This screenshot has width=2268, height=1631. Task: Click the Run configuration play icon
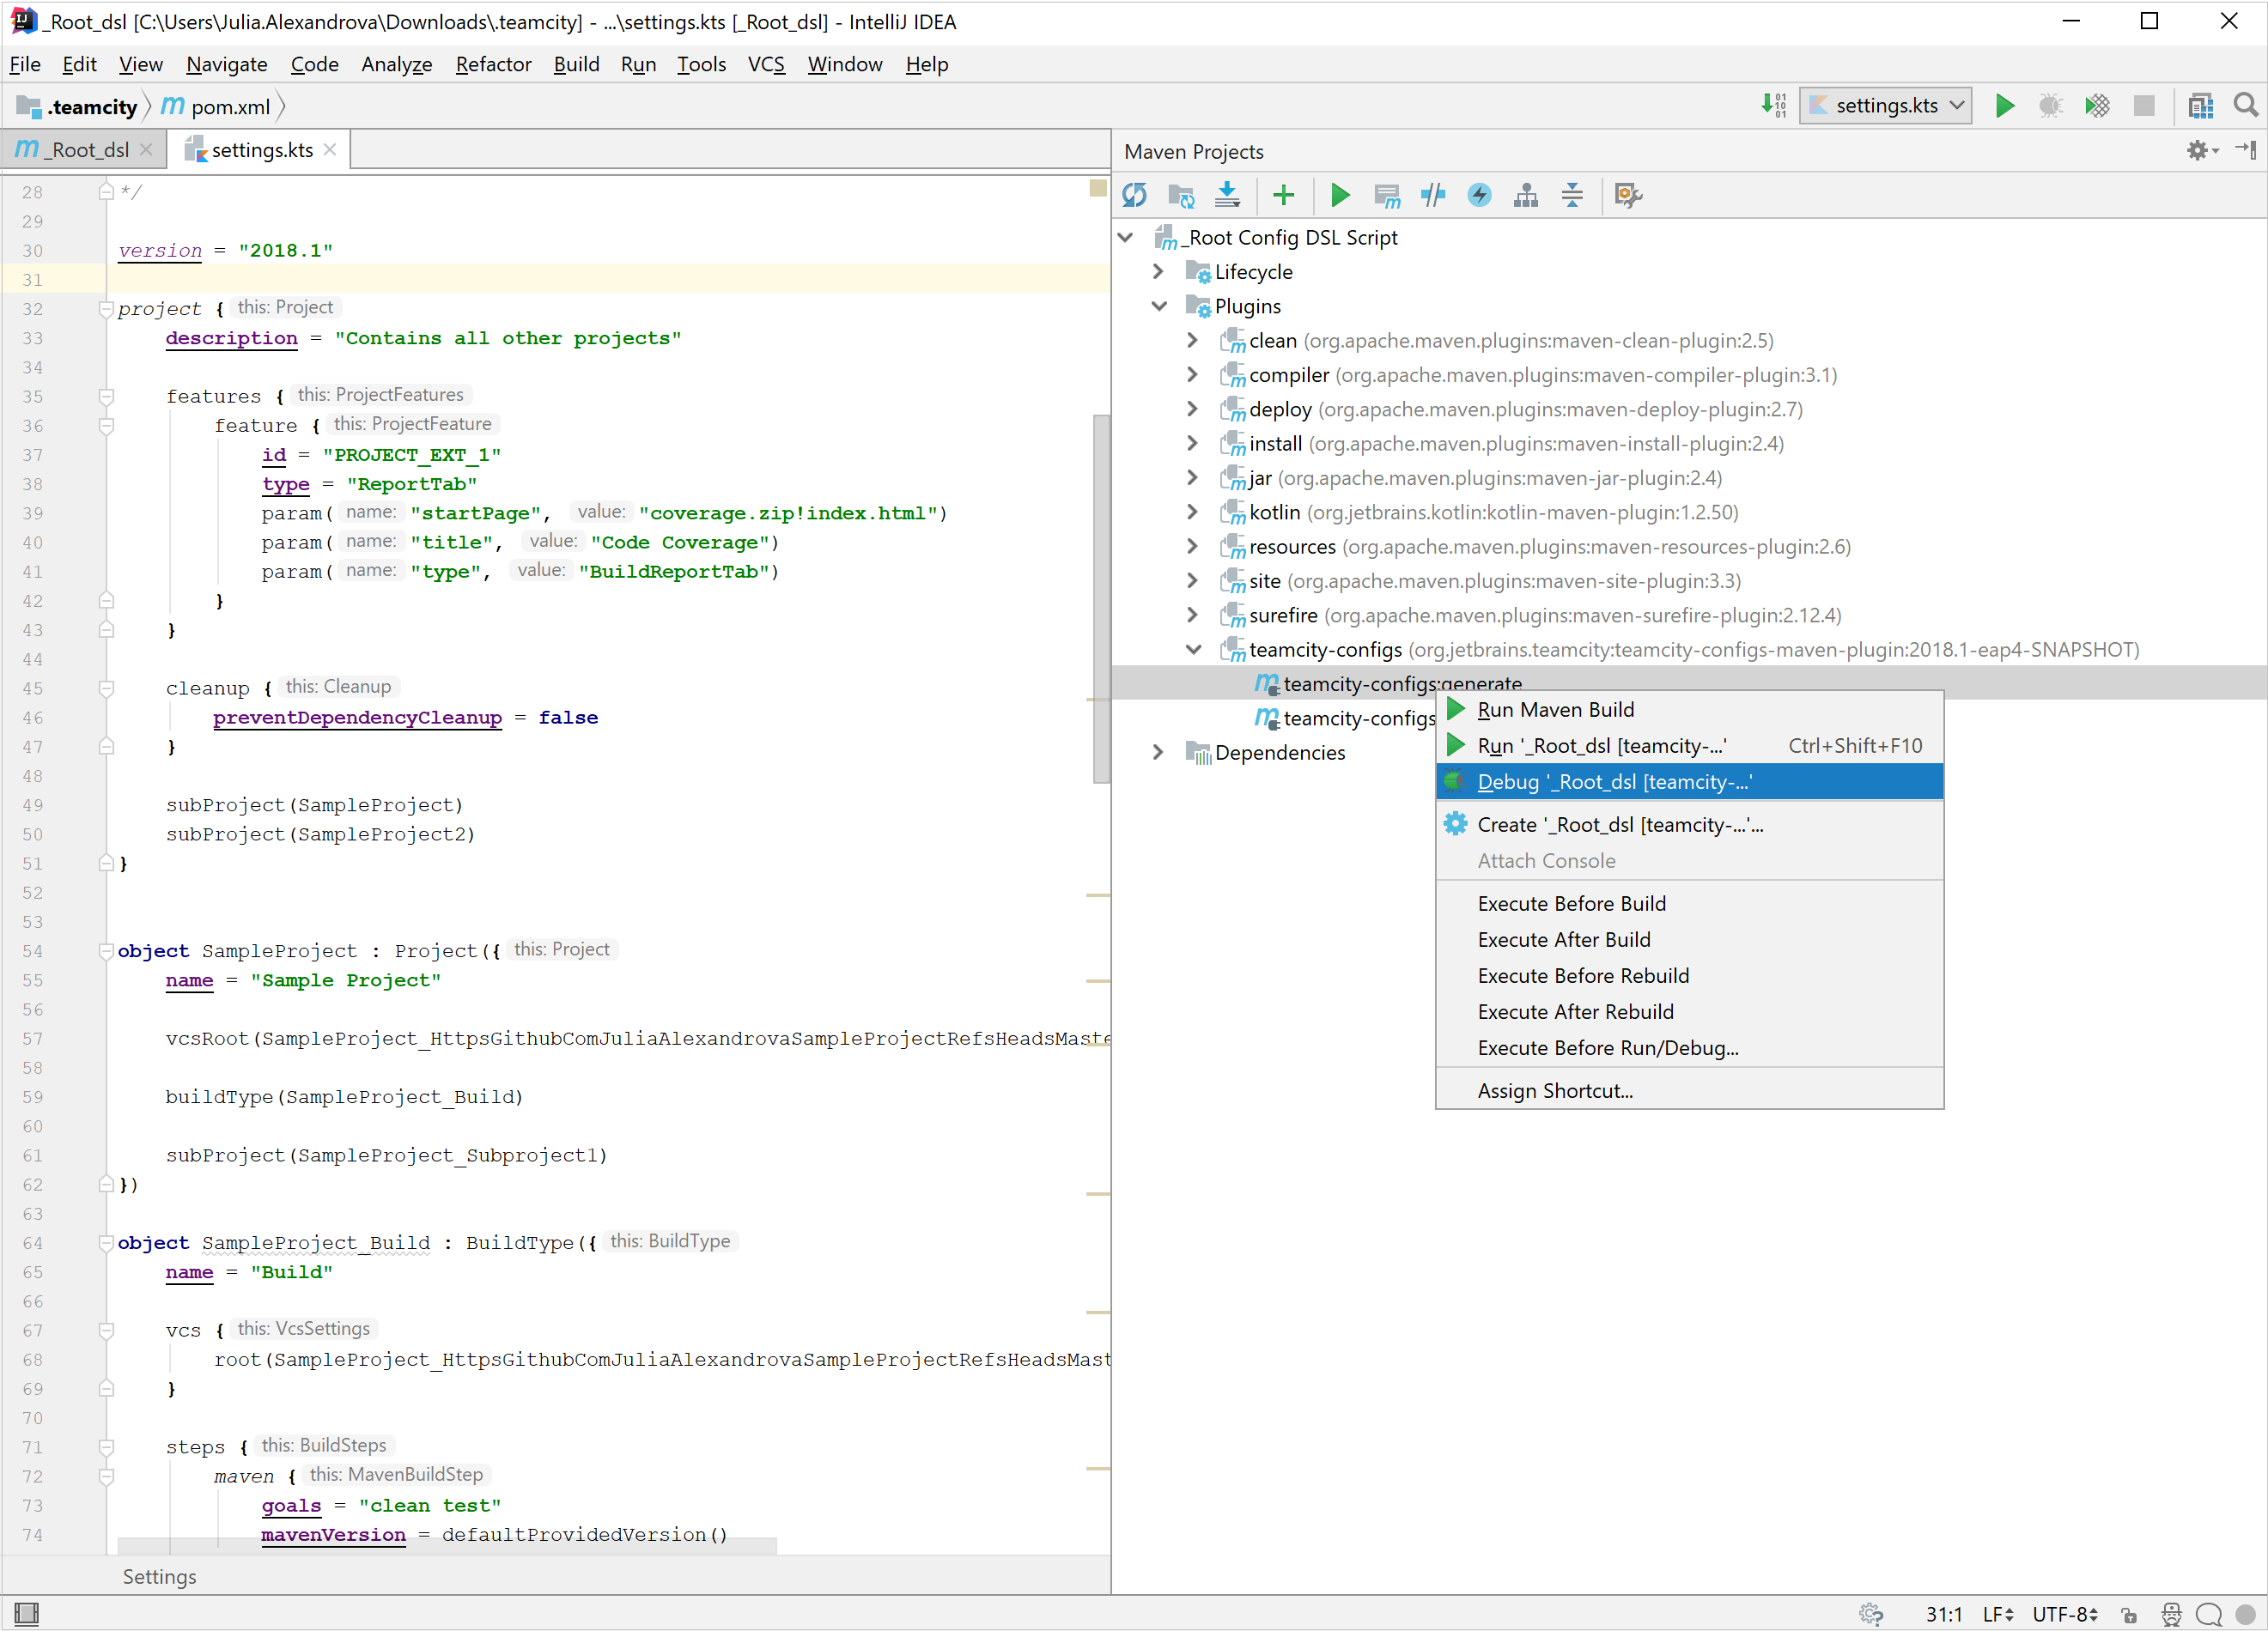tap(2005, 107)
